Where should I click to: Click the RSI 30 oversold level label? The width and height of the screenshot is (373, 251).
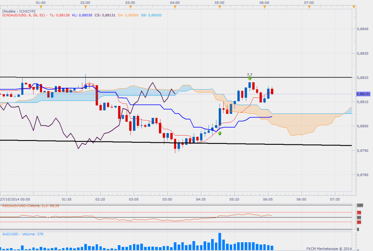[359, 222]
